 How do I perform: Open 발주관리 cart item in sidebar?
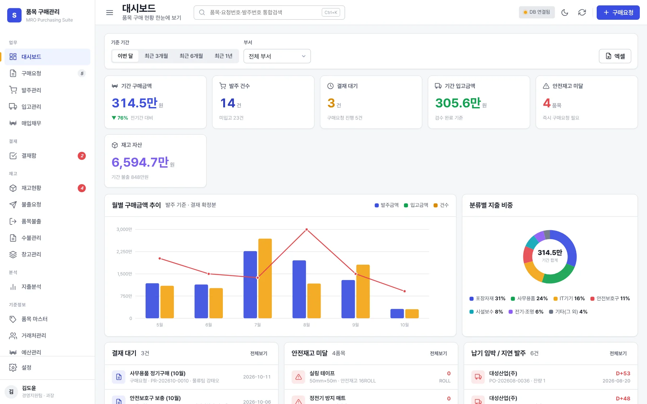[x=47, y=90]
